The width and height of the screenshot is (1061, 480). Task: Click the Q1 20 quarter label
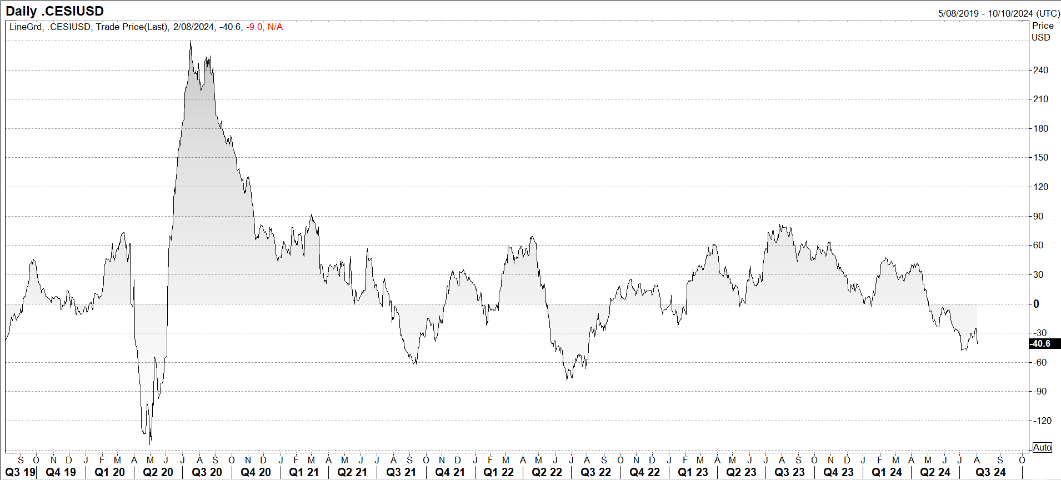(x=109, y=472)
